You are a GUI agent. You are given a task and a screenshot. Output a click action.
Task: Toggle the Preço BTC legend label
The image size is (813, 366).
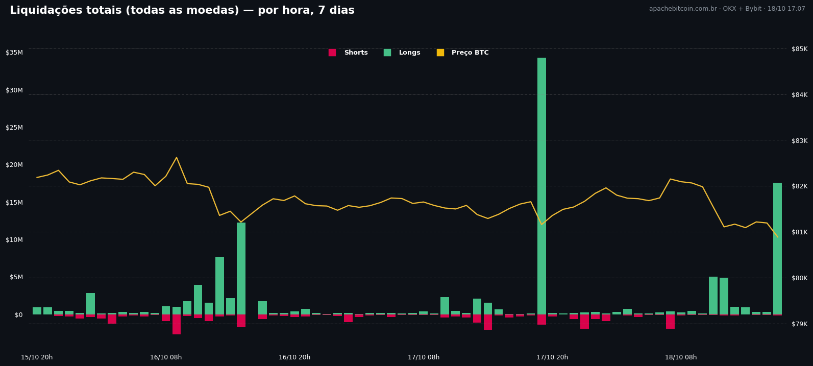[x=470, y=53]
